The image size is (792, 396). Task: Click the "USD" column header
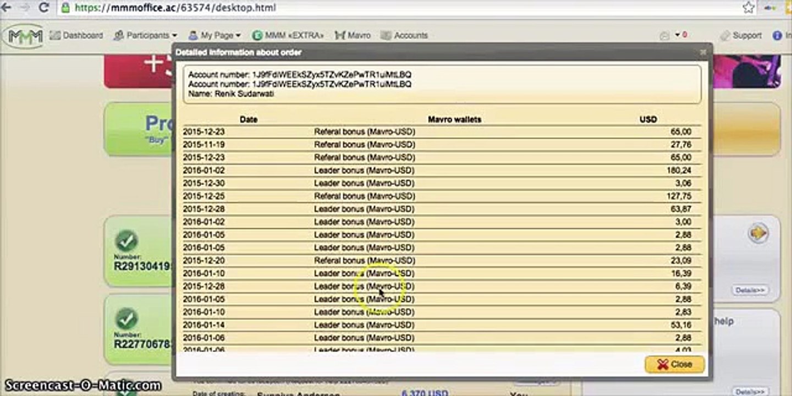[648, 119]
